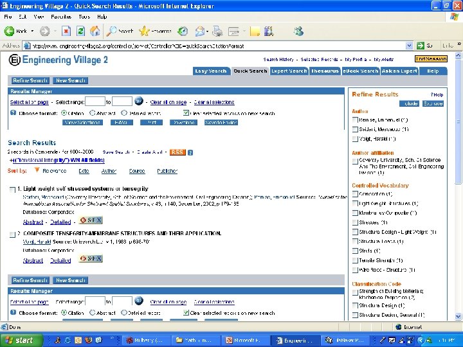Select top Detailed record radio button
The width and height of the screenshot is (463, 347).
click(x=124, y=113)
